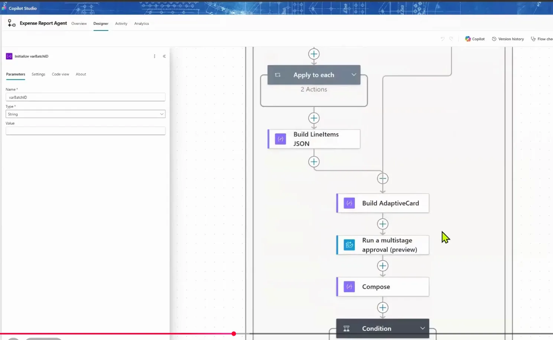Viewport: 553px width, 340px height.
Task: Select the Settings tab in the panel
Action: [x=38, y=74]
